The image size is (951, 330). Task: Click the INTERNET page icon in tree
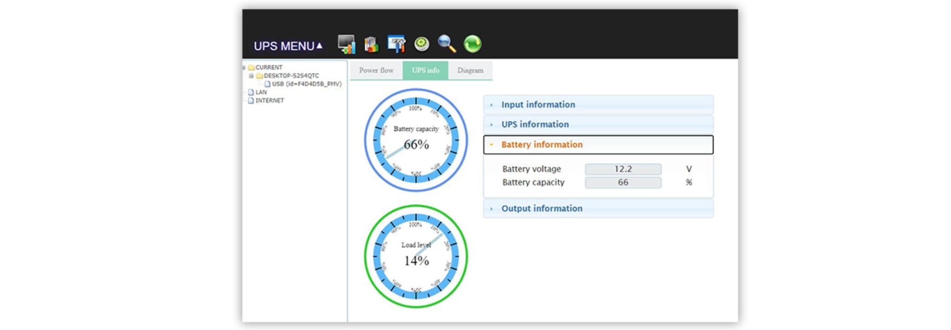tap(251, 100)
